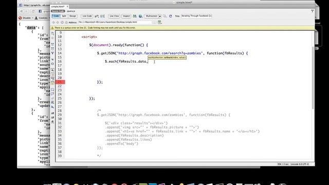Viewport: 329px width, 185px height.
Task: Click Select Parent Tag in coding toolbar
Action: pyautogui.click(x=52, y=59)
